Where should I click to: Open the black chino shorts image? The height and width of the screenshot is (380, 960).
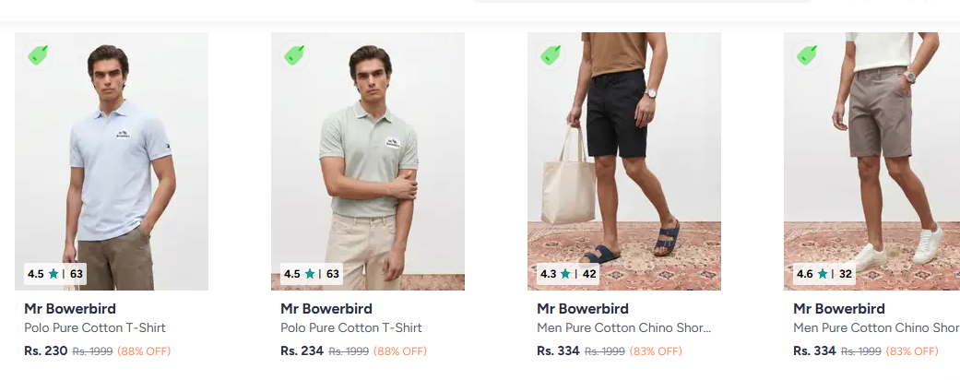click(624, 160)
